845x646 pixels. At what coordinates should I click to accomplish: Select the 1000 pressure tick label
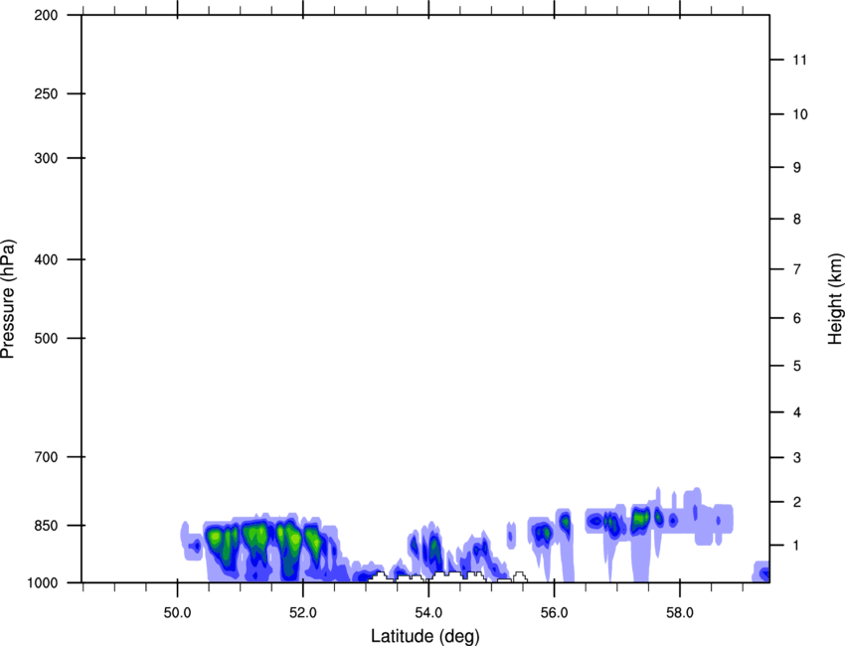click(43, 582)
